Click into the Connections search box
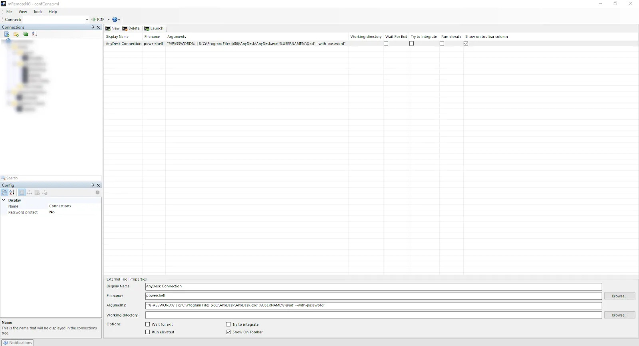 pyautogui.click(x=53, y=178)
